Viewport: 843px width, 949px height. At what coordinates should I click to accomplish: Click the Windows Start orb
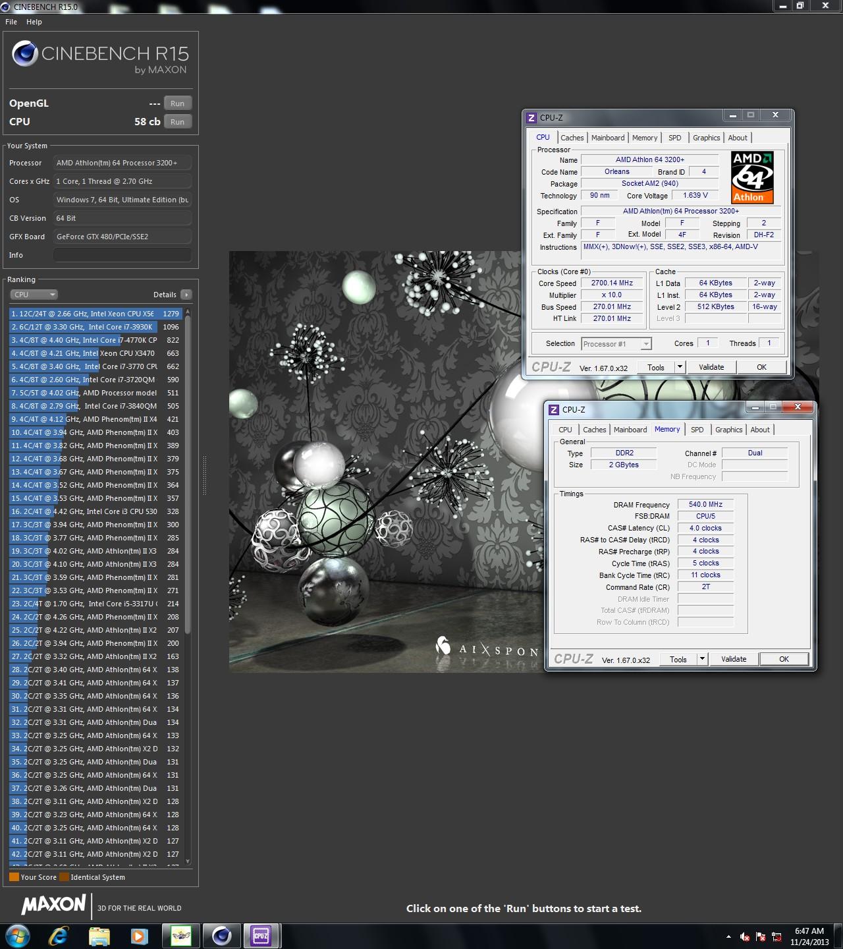point(18,936)
